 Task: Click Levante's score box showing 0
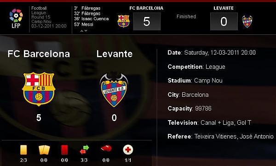pos(224,22)
